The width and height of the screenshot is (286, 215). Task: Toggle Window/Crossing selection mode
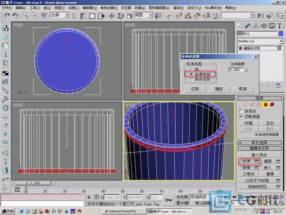[x=101, y=16]
